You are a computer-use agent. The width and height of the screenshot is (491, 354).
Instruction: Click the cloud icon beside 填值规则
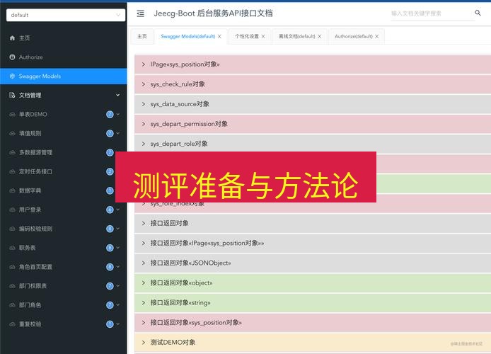(12, 133)
